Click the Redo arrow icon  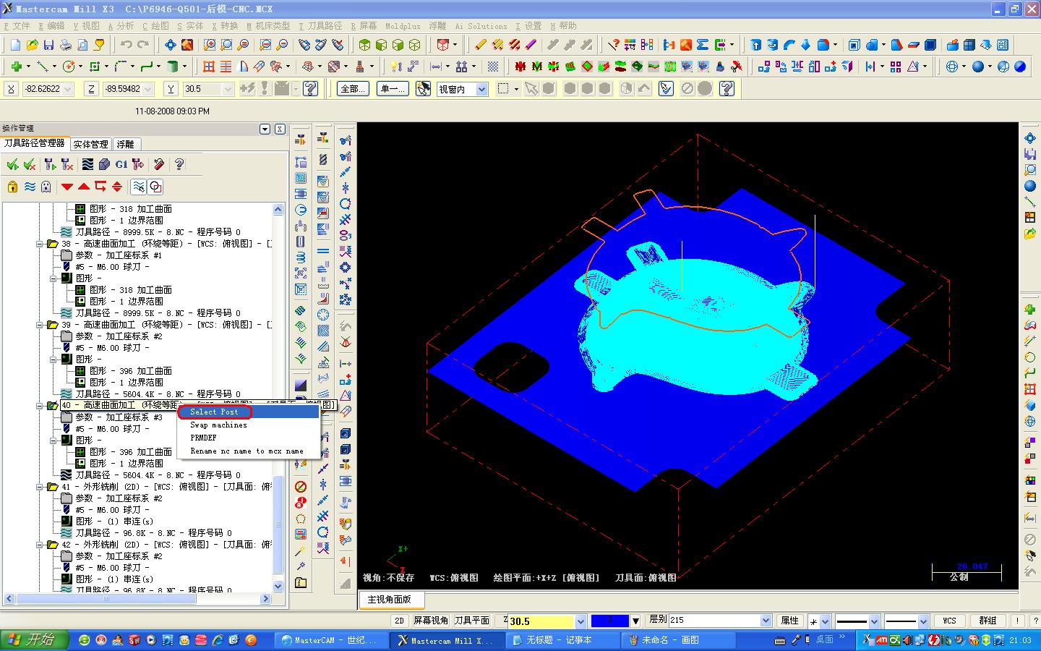pyautogui.click(x=143, y=45)
